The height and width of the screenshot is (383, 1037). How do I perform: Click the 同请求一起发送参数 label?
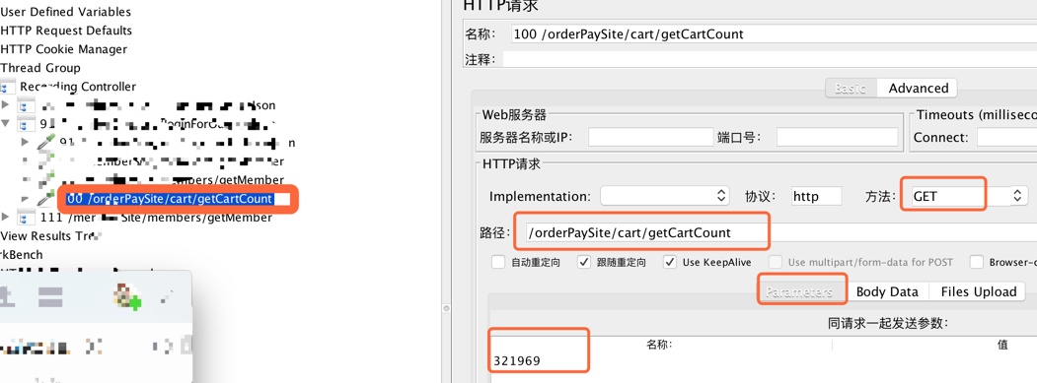888,323
